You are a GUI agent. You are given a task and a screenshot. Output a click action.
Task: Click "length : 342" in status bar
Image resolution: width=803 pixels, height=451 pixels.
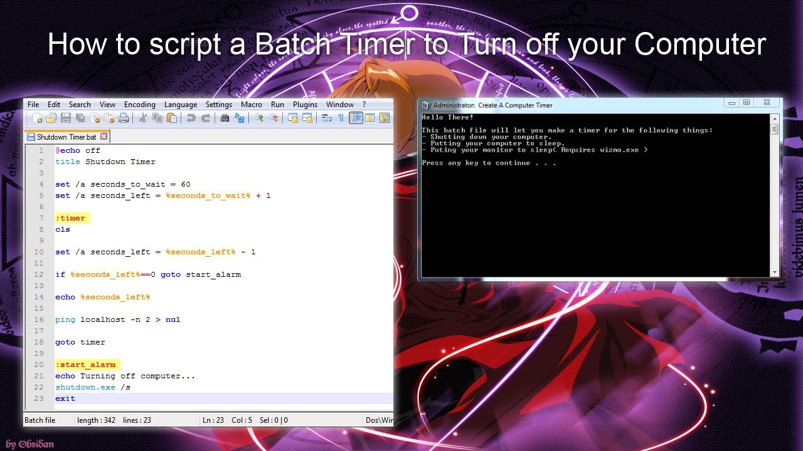[96, 420]
